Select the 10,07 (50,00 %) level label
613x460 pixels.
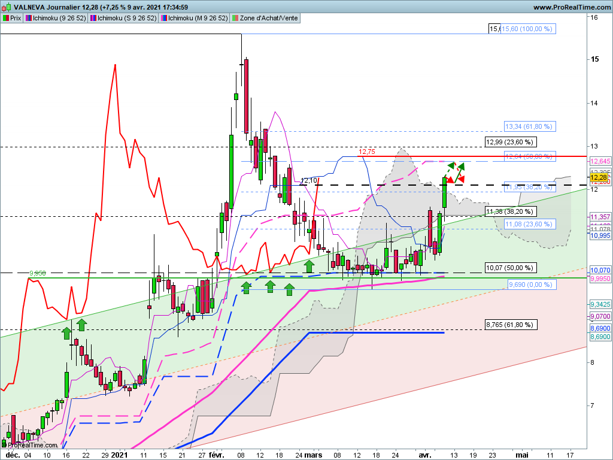511,268
